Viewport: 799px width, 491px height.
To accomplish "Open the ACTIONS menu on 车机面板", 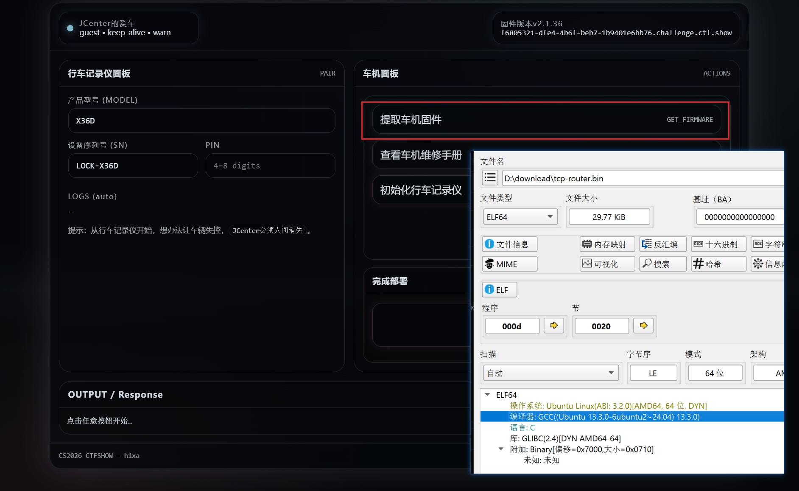I will (717, 73).
